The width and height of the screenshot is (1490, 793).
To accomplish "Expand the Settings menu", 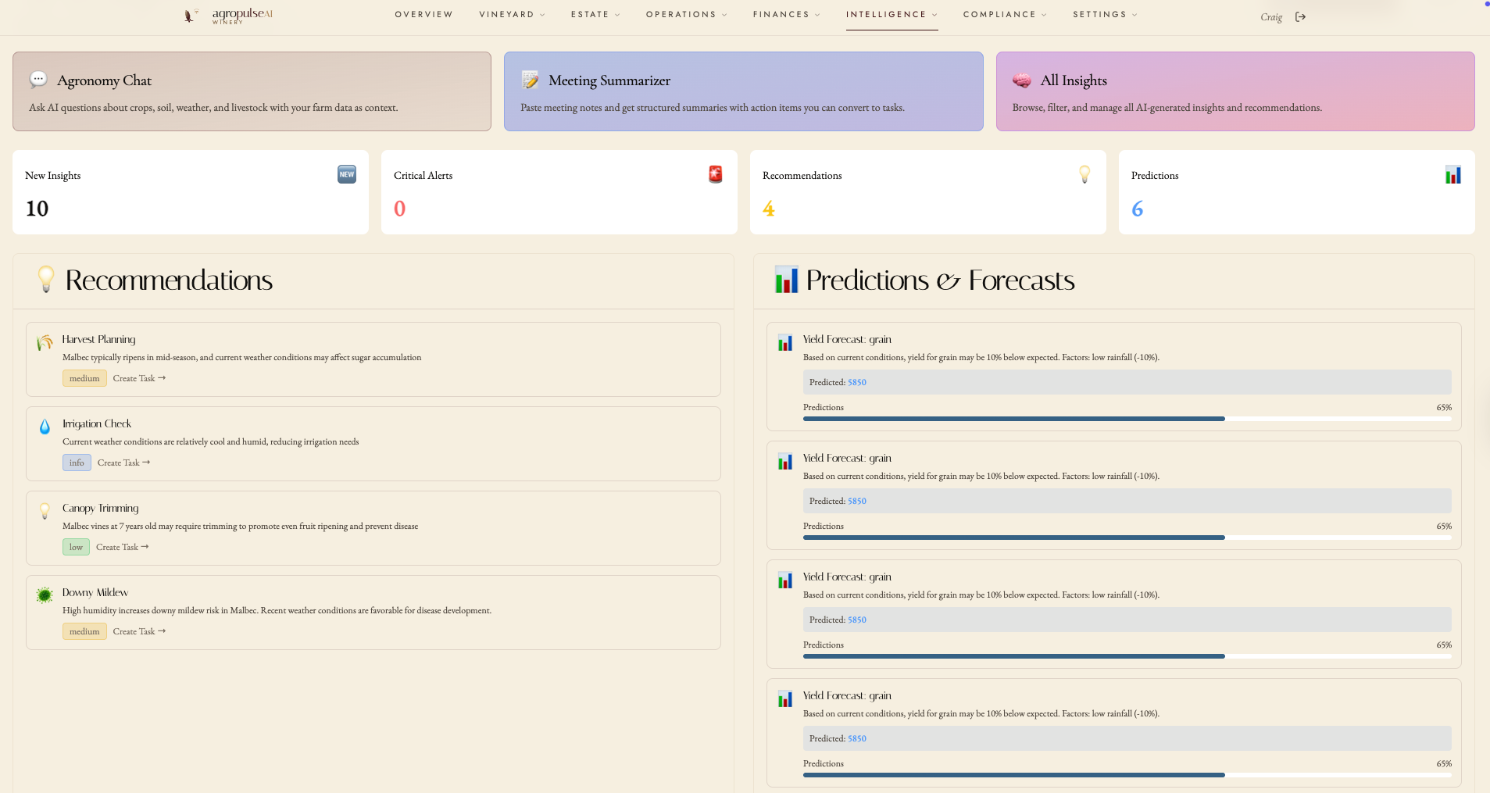I will [1105, 15].
